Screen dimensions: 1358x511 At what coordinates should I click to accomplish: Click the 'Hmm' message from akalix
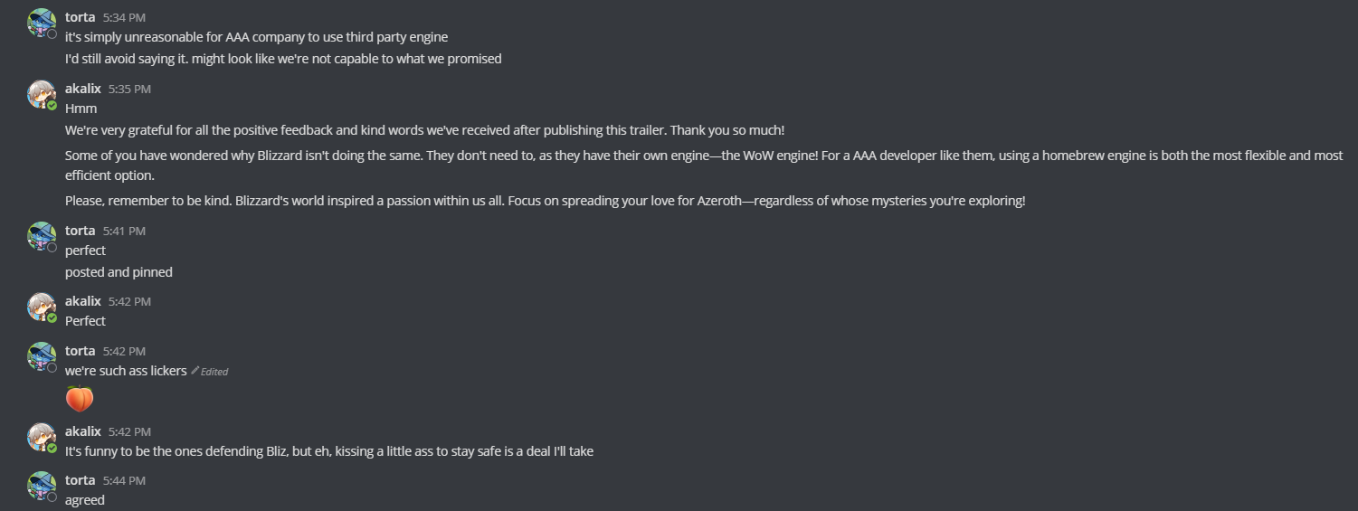pyautogui.click(x=81, y=109)
